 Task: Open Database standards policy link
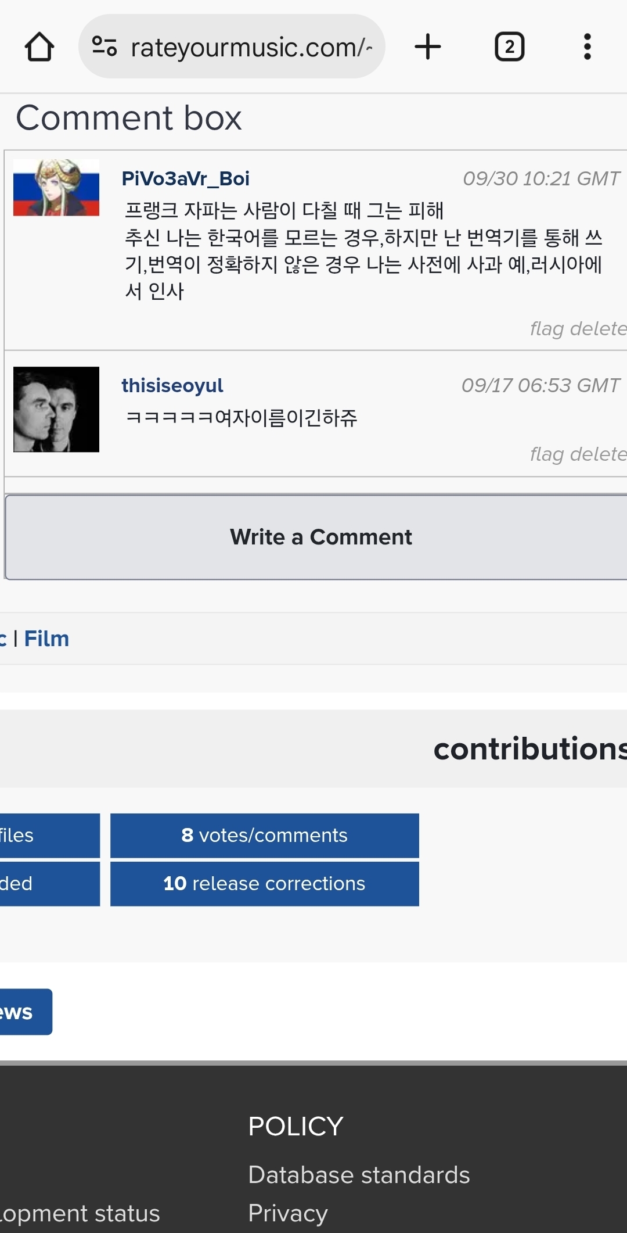(359, 1175)
